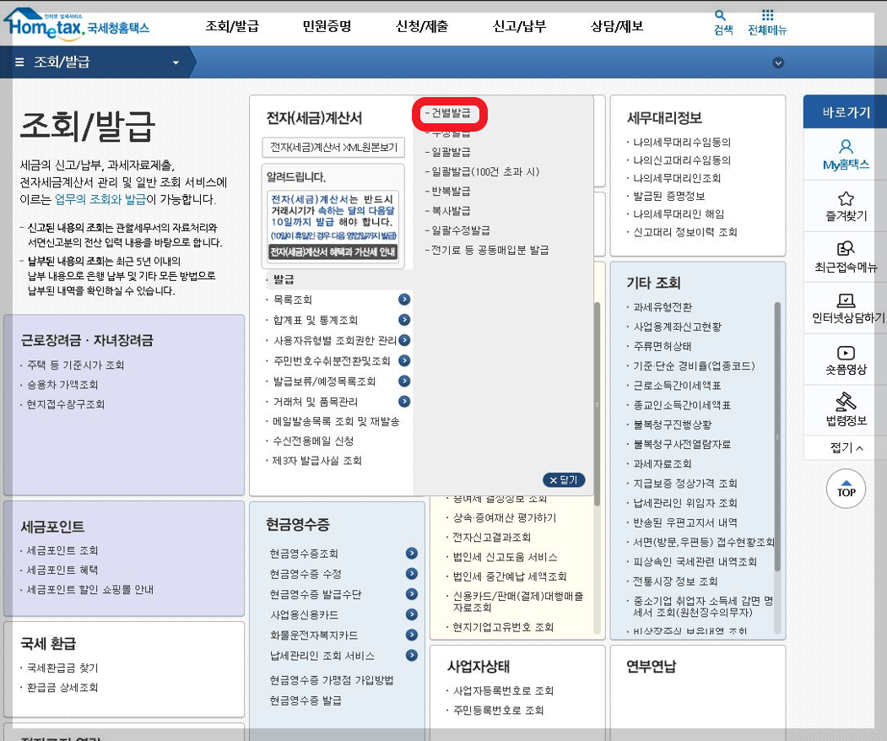Click the chevron on the blue menu bar

(778, 61)
